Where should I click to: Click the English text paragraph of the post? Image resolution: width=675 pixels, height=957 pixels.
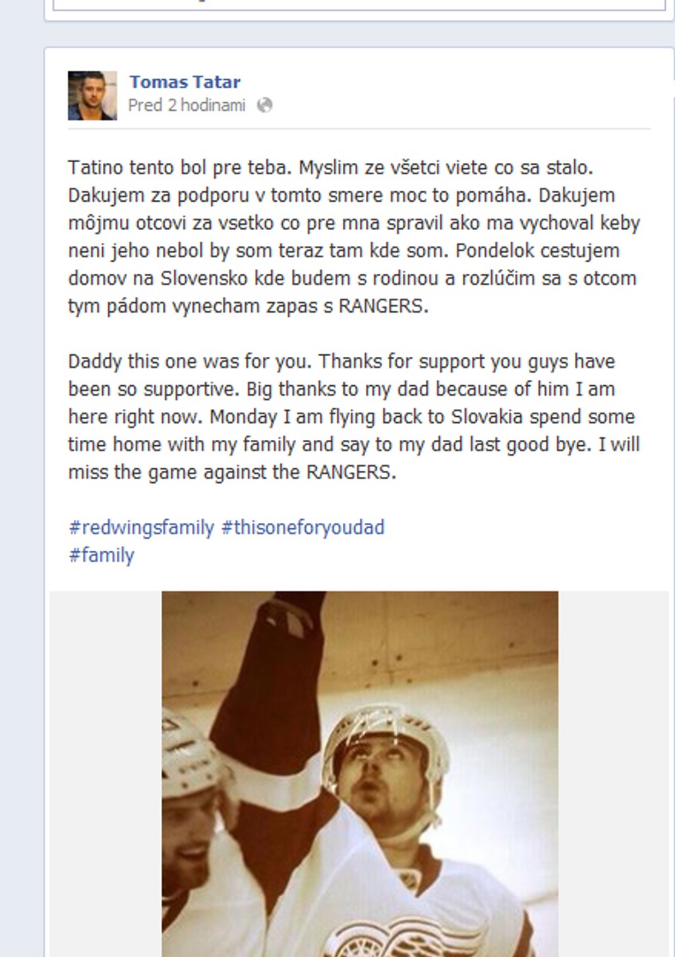tap(354, 417)
